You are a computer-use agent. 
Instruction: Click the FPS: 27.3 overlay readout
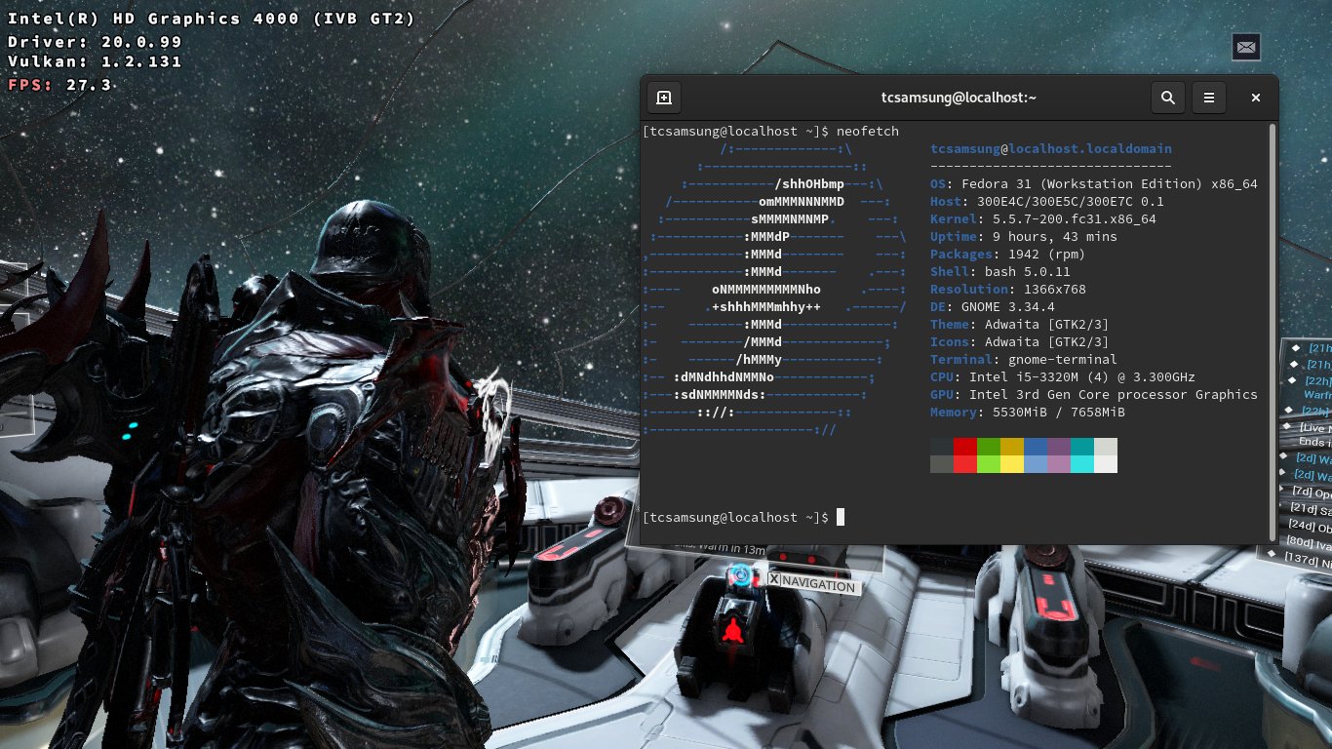[59, 85]
